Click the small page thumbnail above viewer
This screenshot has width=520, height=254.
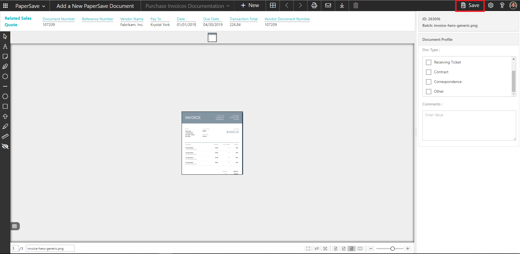click(212, 38)
